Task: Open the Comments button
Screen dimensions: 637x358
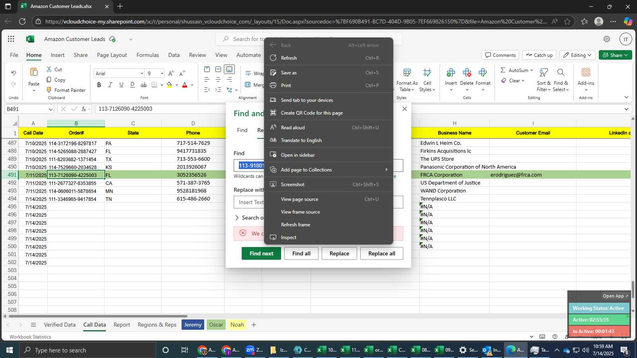Action: pos(500,55)
